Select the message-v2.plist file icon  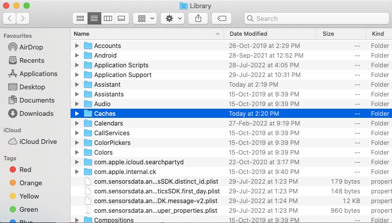pyautogui.click(x=88, y=201)
